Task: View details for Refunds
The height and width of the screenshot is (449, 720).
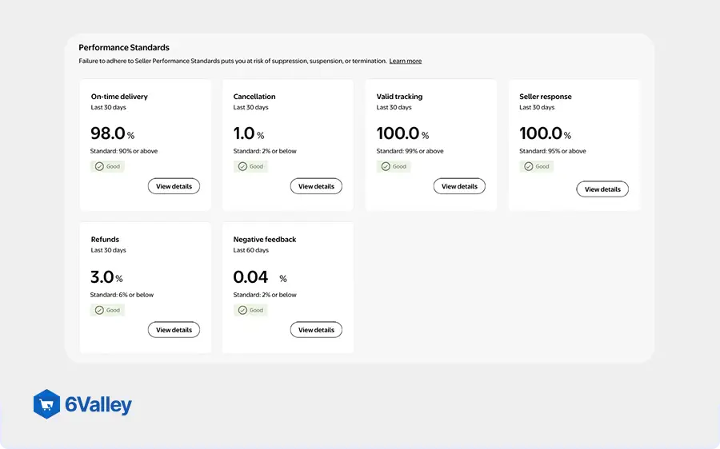Action: pos(174,330)
